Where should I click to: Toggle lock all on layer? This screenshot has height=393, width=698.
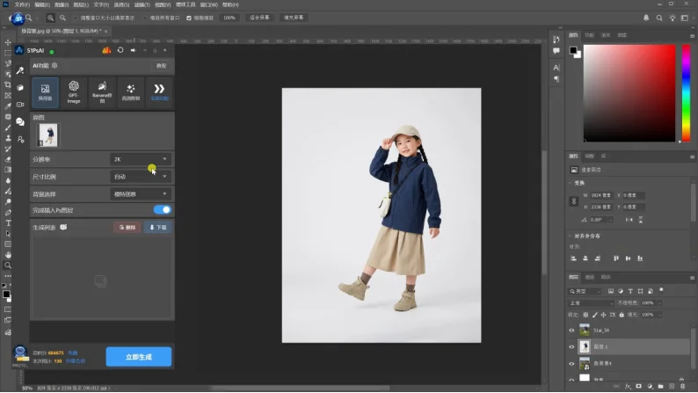tap(622, 315)
